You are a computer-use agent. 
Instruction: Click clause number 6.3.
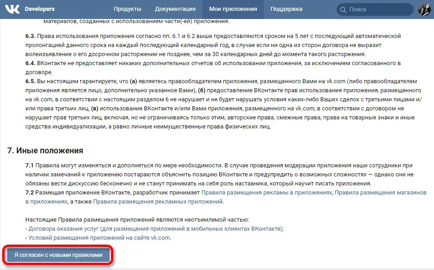[x=30, y=36]
